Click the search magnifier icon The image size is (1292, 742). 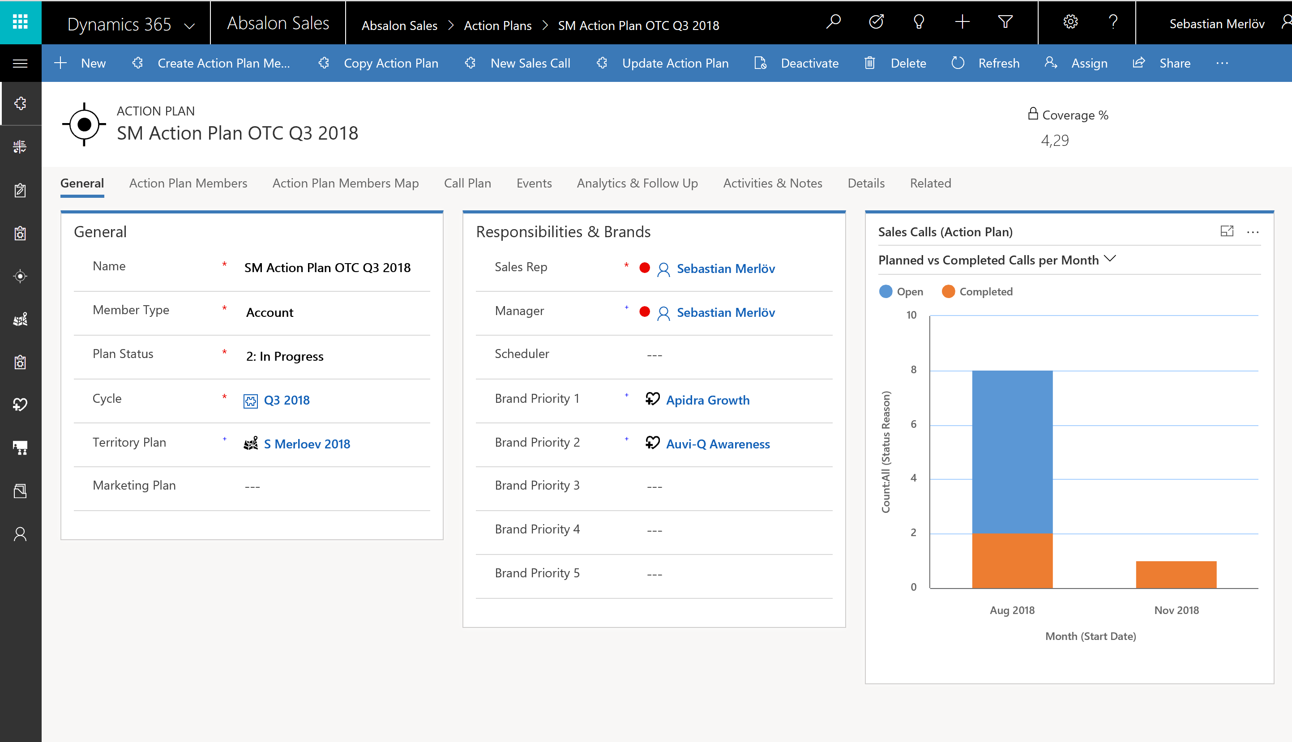click(833, 22)
